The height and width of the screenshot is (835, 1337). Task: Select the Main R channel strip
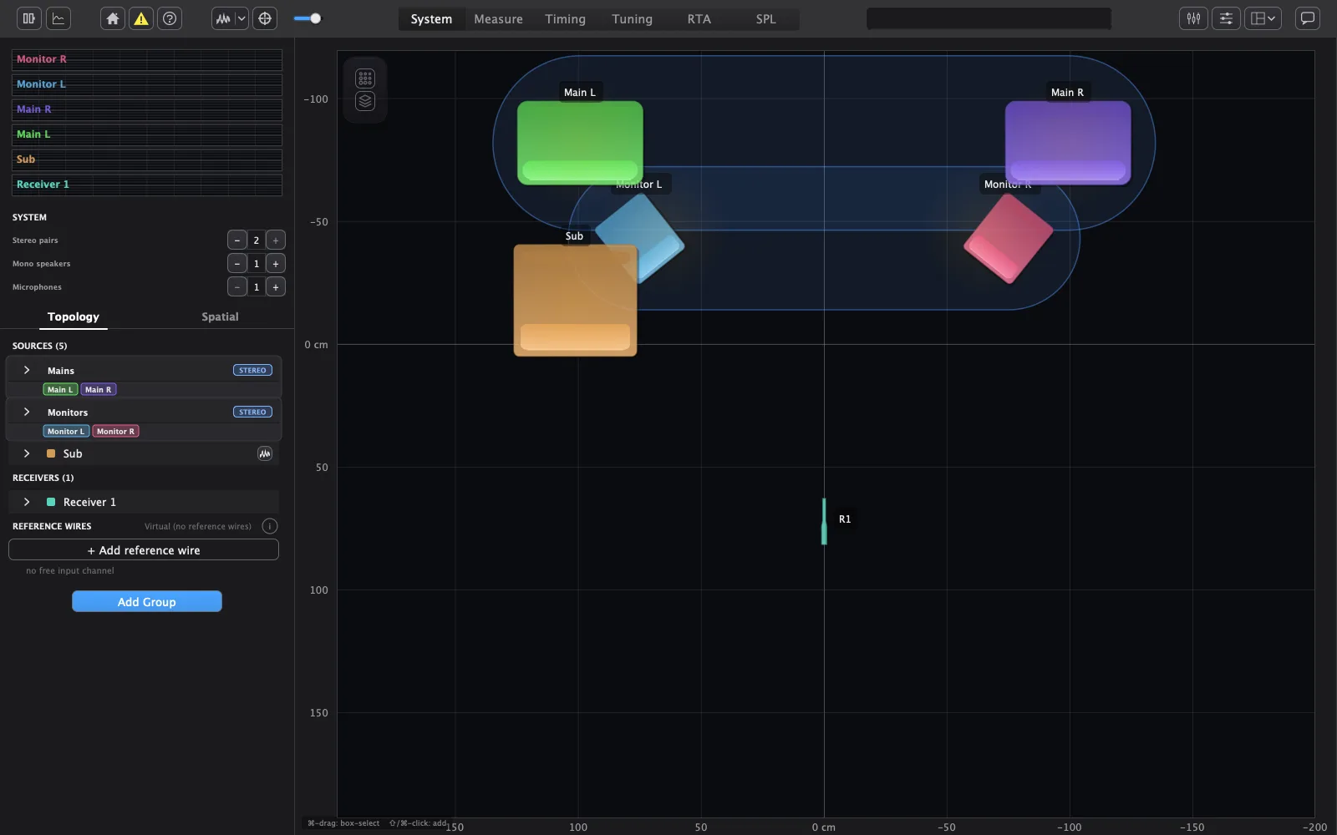(147, 109)
